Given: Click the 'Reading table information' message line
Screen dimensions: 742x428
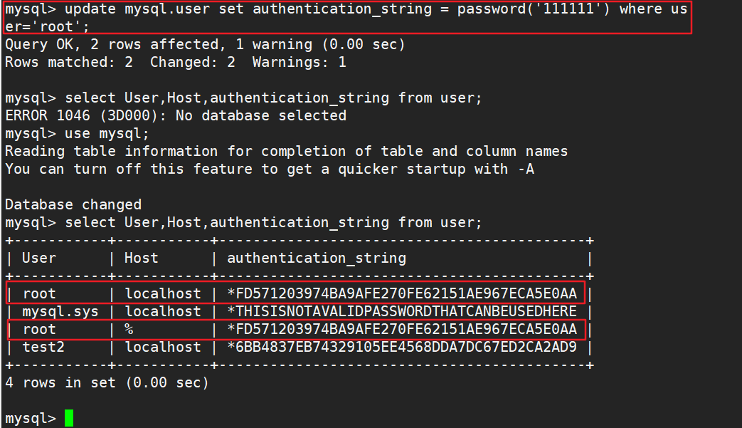Looking at the screenshot, I should coord(286,151).
